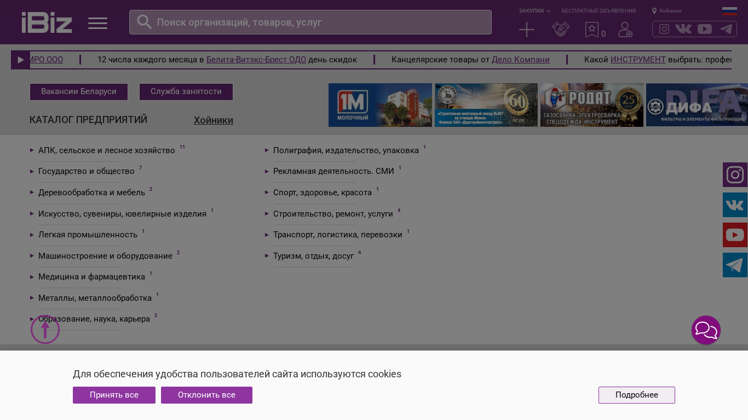Click the search magnifier icon
The width and height of the screenshot is (748, 420).
click(145, 22)
